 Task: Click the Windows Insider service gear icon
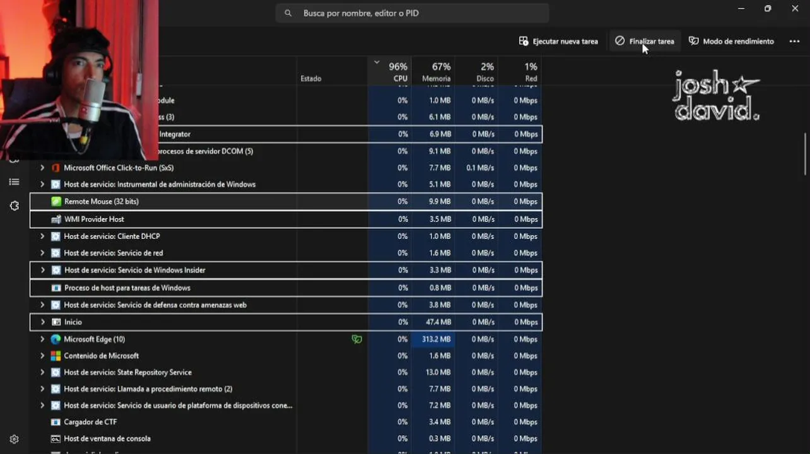[56, 271]
